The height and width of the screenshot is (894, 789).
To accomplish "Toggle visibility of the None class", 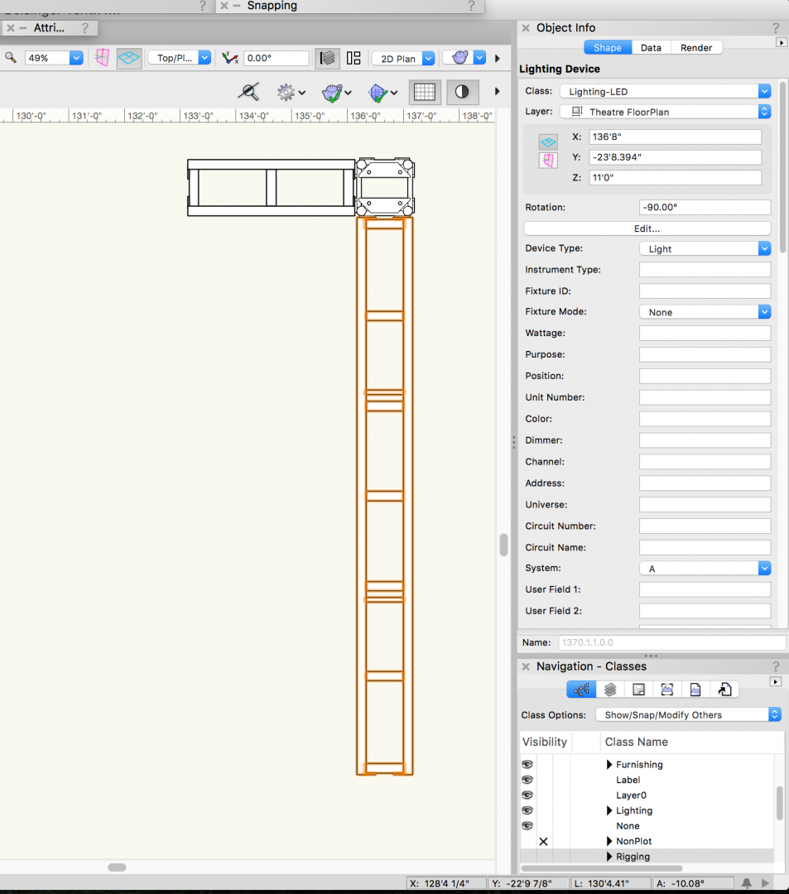I will point(527,826).
